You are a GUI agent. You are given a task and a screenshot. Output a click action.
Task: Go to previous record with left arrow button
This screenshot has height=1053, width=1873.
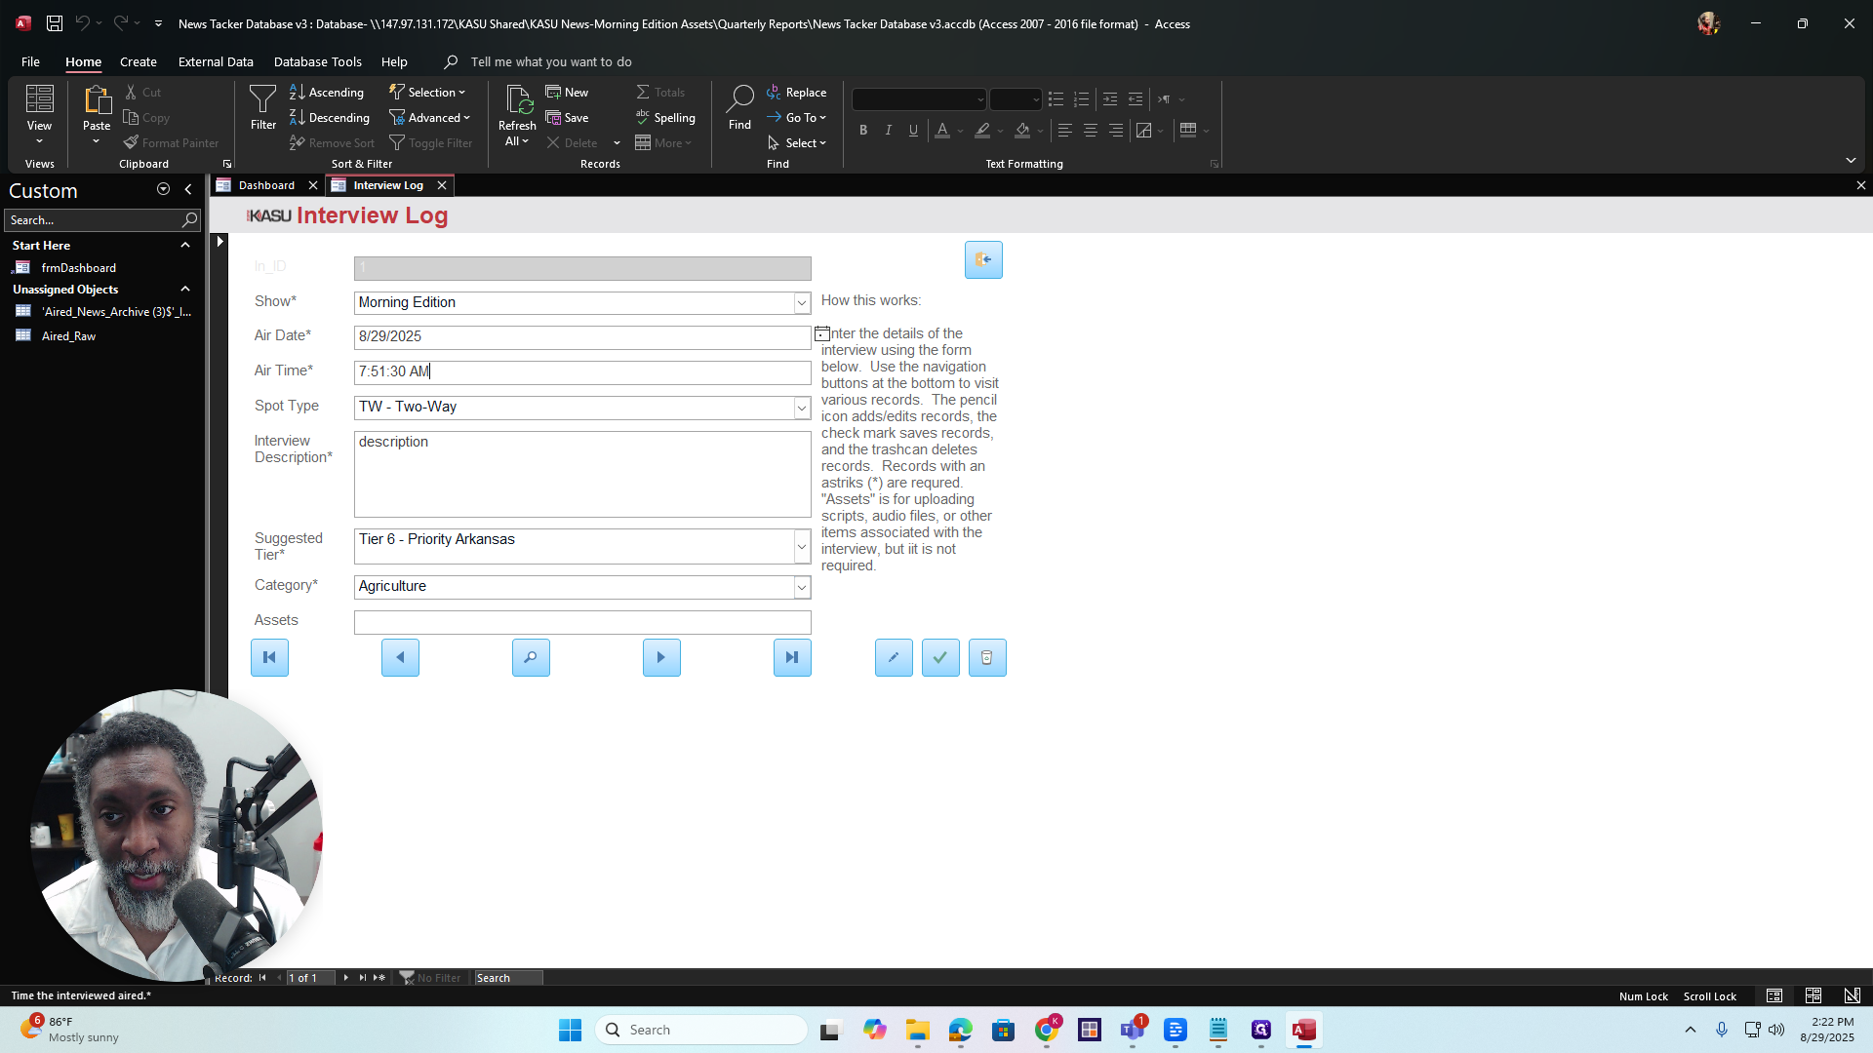(400, 657)
